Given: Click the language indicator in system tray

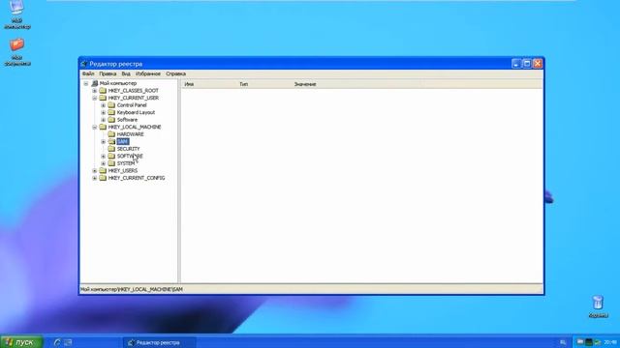Looking at the screenshot, I should click(x=563, y=342).
